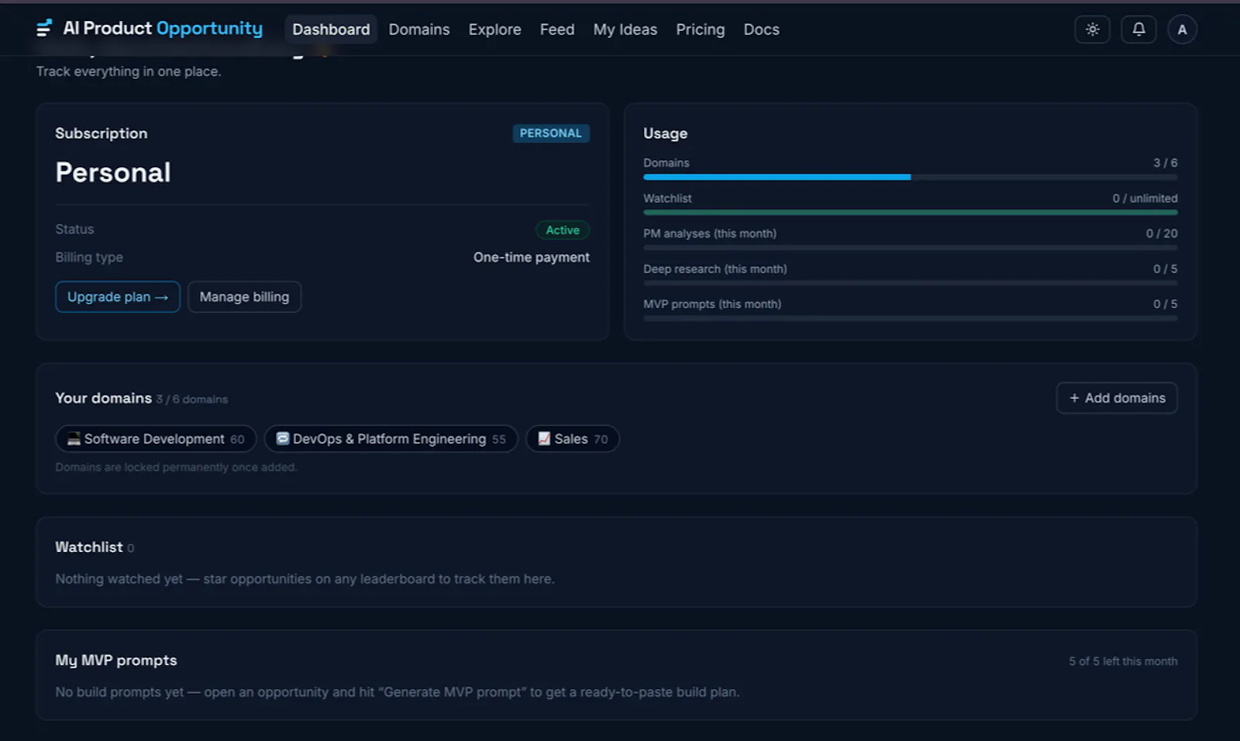Select the Sales domain chip

[573, 439]
